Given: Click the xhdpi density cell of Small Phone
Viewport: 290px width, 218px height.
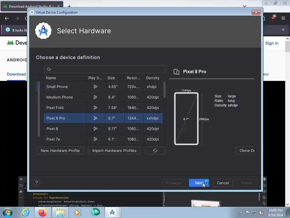Looking at the screenshot, I should (x=153, y=87).
